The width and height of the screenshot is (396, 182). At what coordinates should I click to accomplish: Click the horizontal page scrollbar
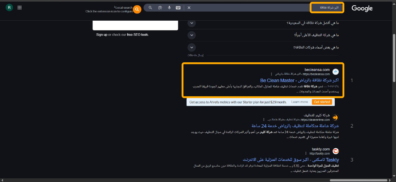(358, 180)
